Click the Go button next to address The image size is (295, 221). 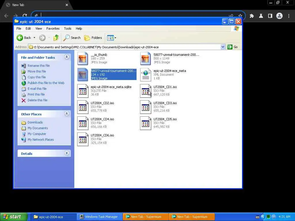(x=232, y=47)
